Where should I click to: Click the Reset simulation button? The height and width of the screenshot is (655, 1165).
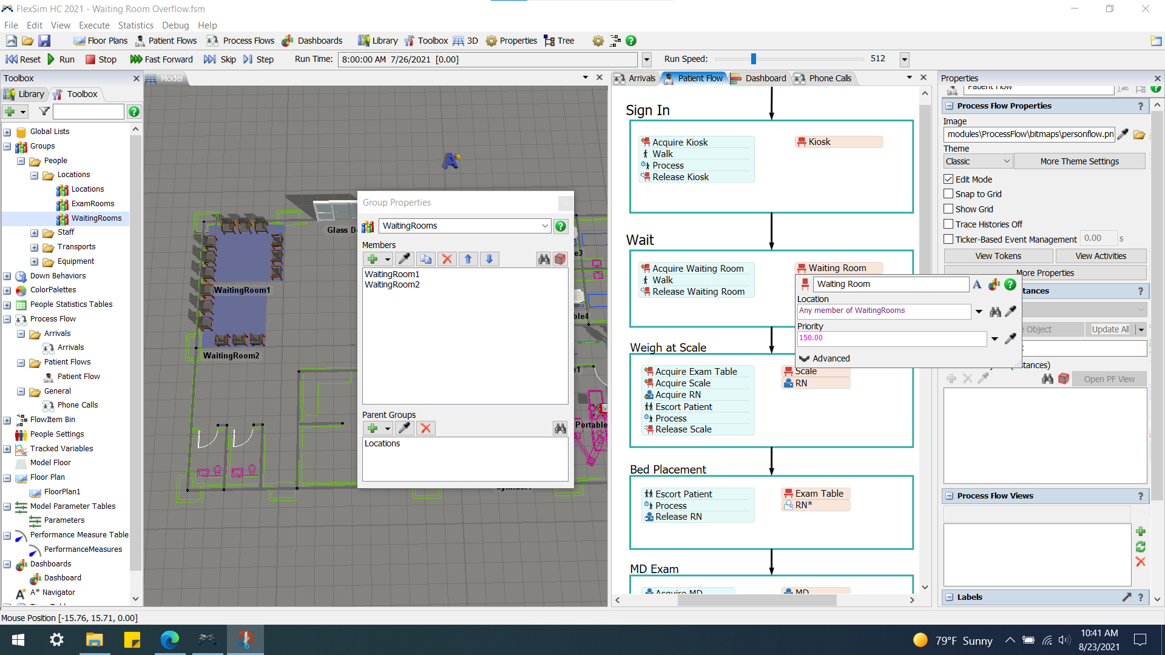(23, 59)
